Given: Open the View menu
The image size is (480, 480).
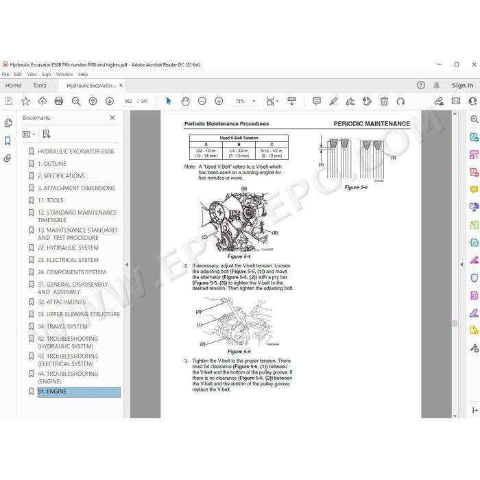Looking at the screenshot, I should [x=32, y=74].
